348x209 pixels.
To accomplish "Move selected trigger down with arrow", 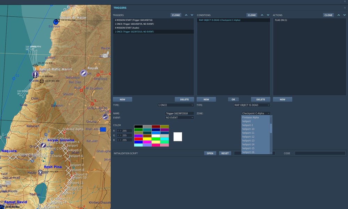I will click(192, 15).
